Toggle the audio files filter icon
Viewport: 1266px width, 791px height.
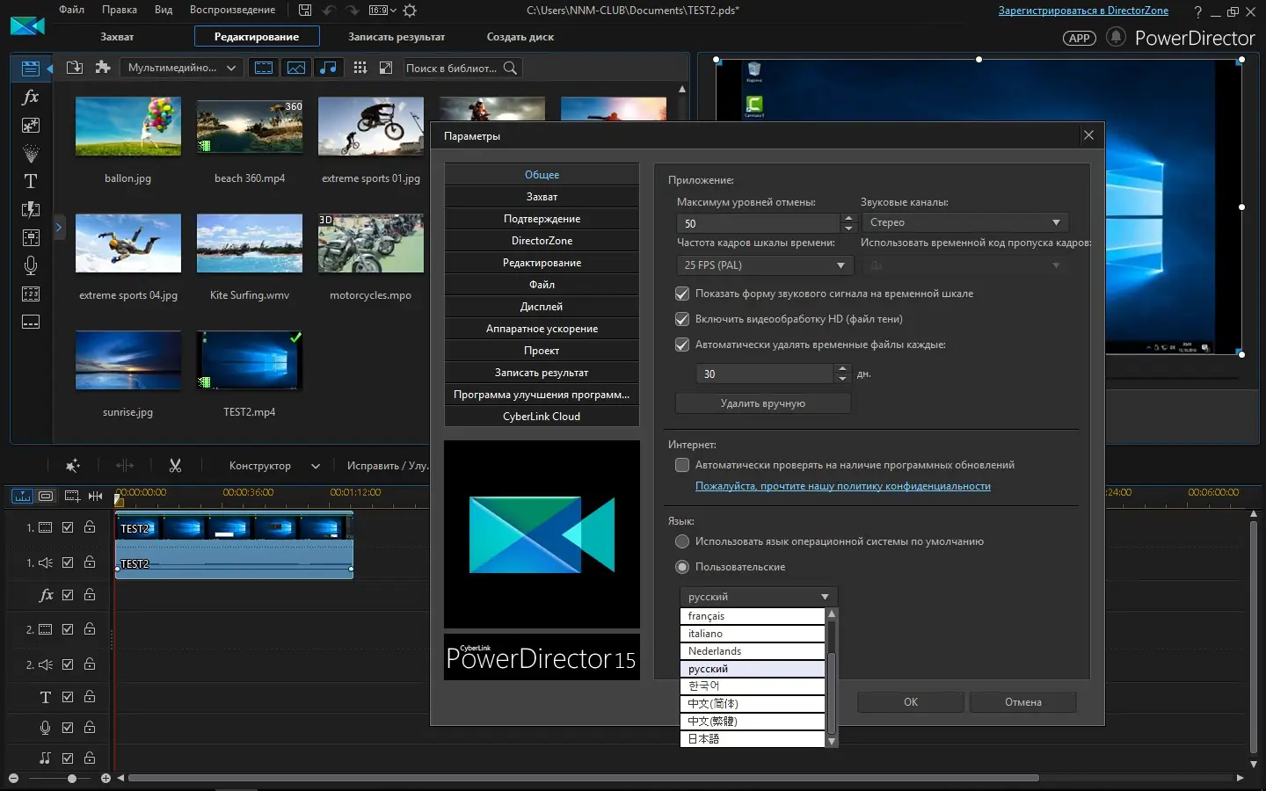click(x=328, y=68)
